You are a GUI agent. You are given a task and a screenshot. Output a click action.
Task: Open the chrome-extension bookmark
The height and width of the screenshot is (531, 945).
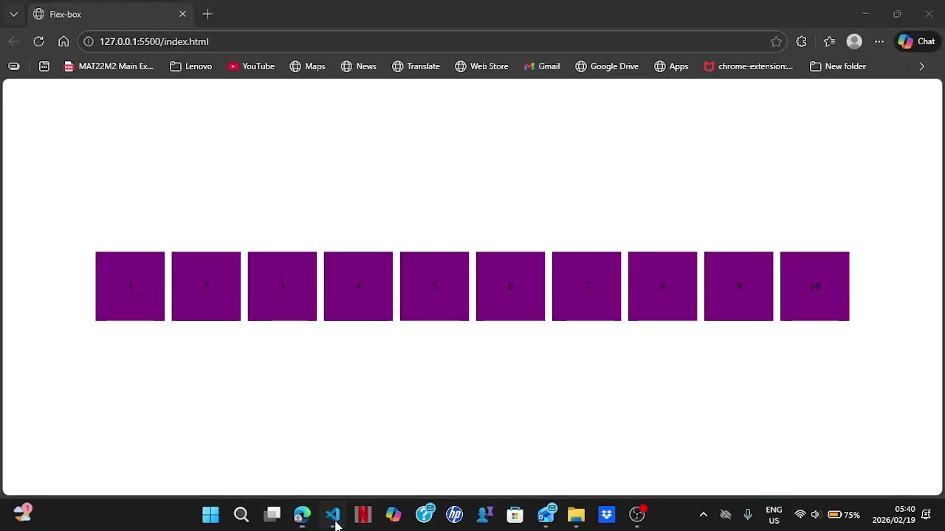tap(749, 66)
